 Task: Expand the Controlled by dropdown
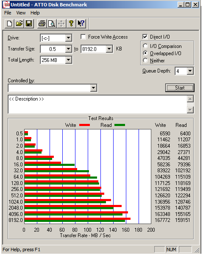click(93, 88)
